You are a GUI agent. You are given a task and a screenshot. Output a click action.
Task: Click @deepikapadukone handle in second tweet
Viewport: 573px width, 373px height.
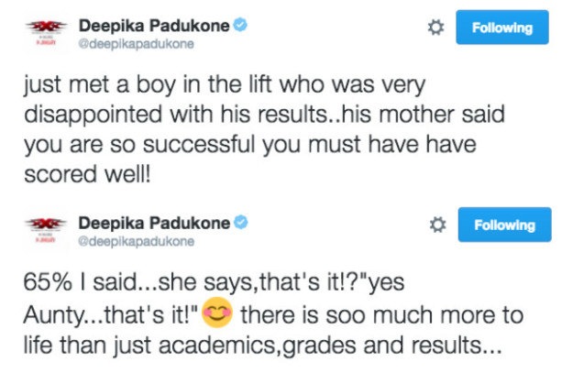pos(136,241)
